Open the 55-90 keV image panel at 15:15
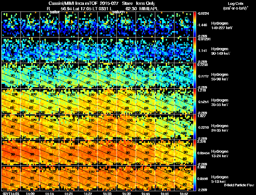 [50, 76]
